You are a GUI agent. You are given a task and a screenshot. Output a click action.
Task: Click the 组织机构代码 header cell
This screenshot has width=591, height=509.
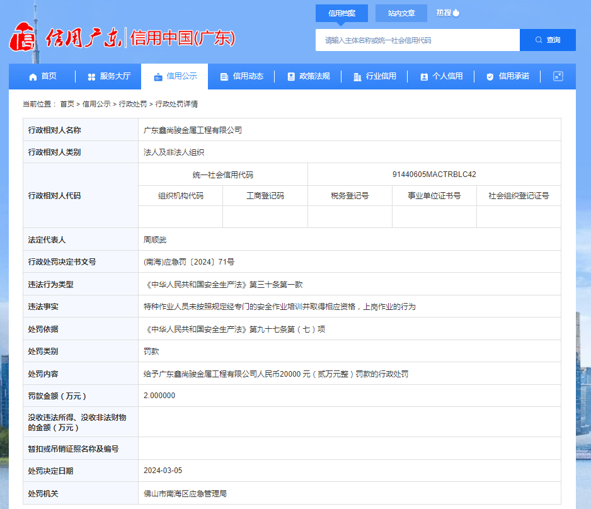point(181,196)
